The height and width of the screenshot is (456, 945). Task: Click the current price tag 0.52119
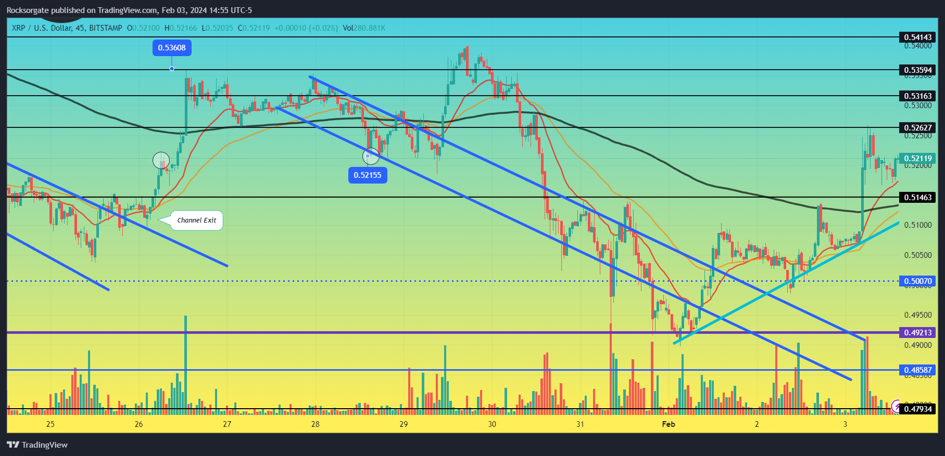click(917, 159)
